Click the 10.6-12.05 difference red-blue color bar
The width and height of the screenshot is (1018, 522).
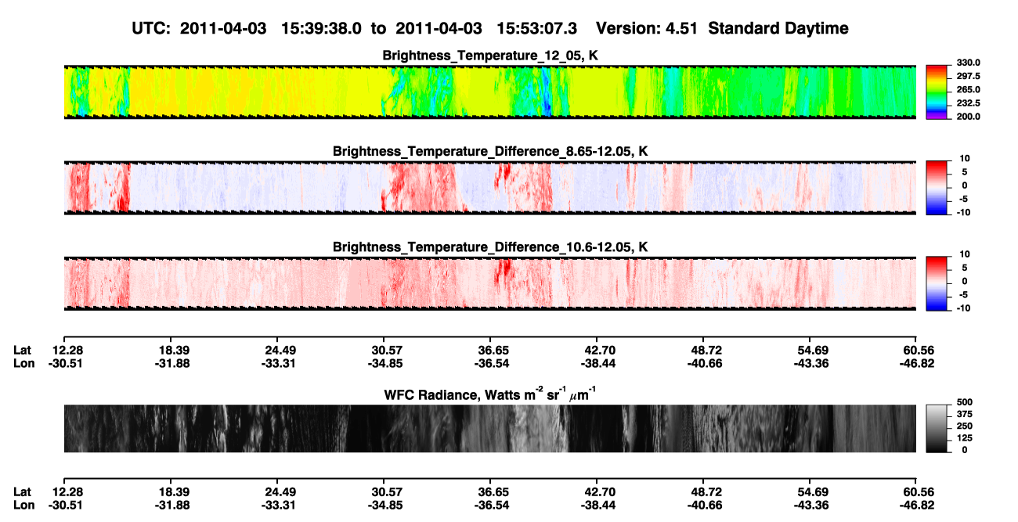coord(937,282)
